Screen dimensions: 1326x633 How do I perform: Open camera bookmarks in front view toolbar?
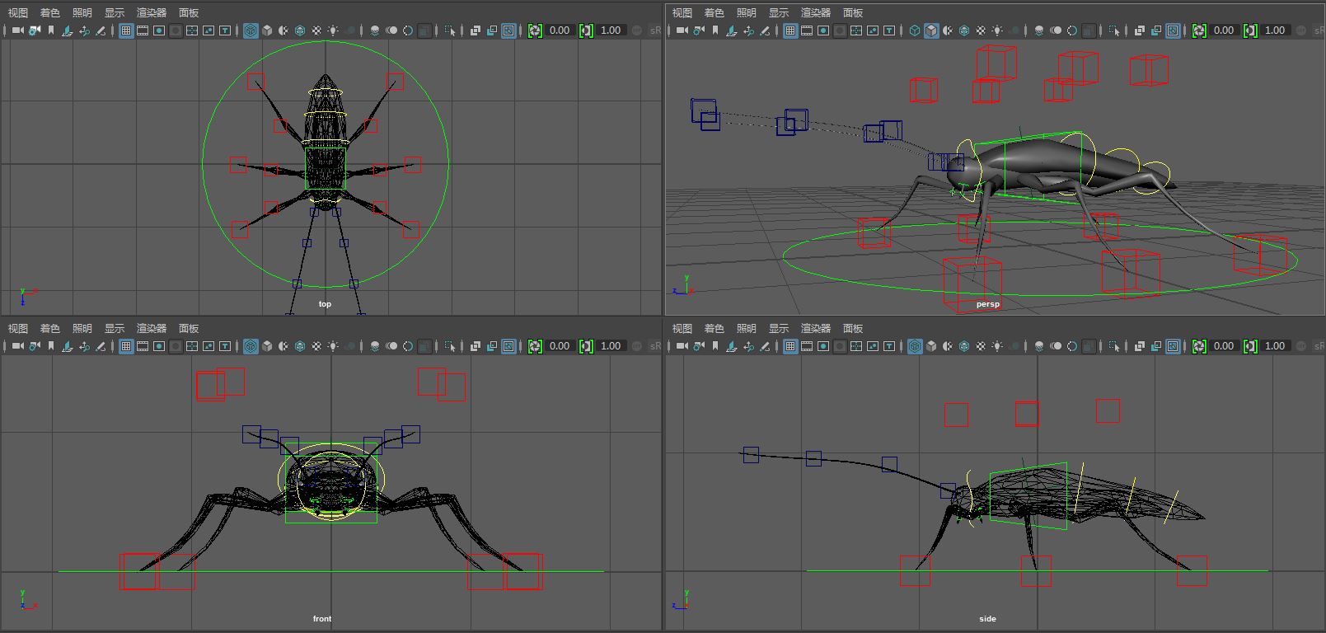(x=51, y=346)
